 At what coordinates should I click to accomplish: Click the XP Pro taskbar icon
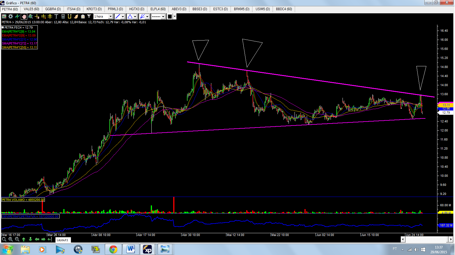pyautogui.click(x=148, y=249)
